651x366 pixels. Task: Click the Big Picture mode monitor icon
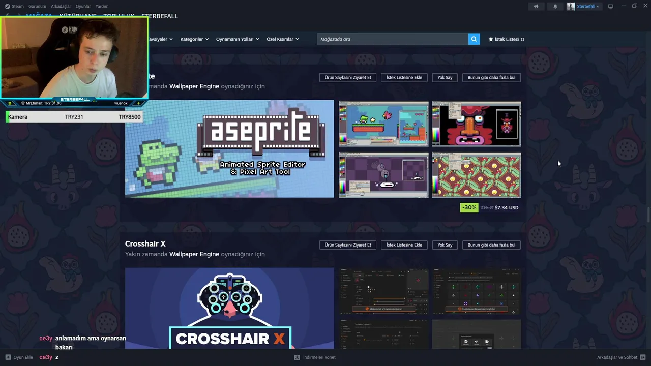pos(610,6)
